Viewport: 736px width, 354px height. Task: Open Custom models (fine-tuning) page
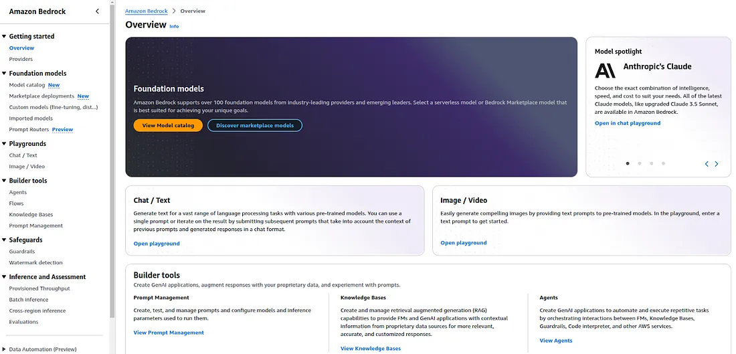54,108
